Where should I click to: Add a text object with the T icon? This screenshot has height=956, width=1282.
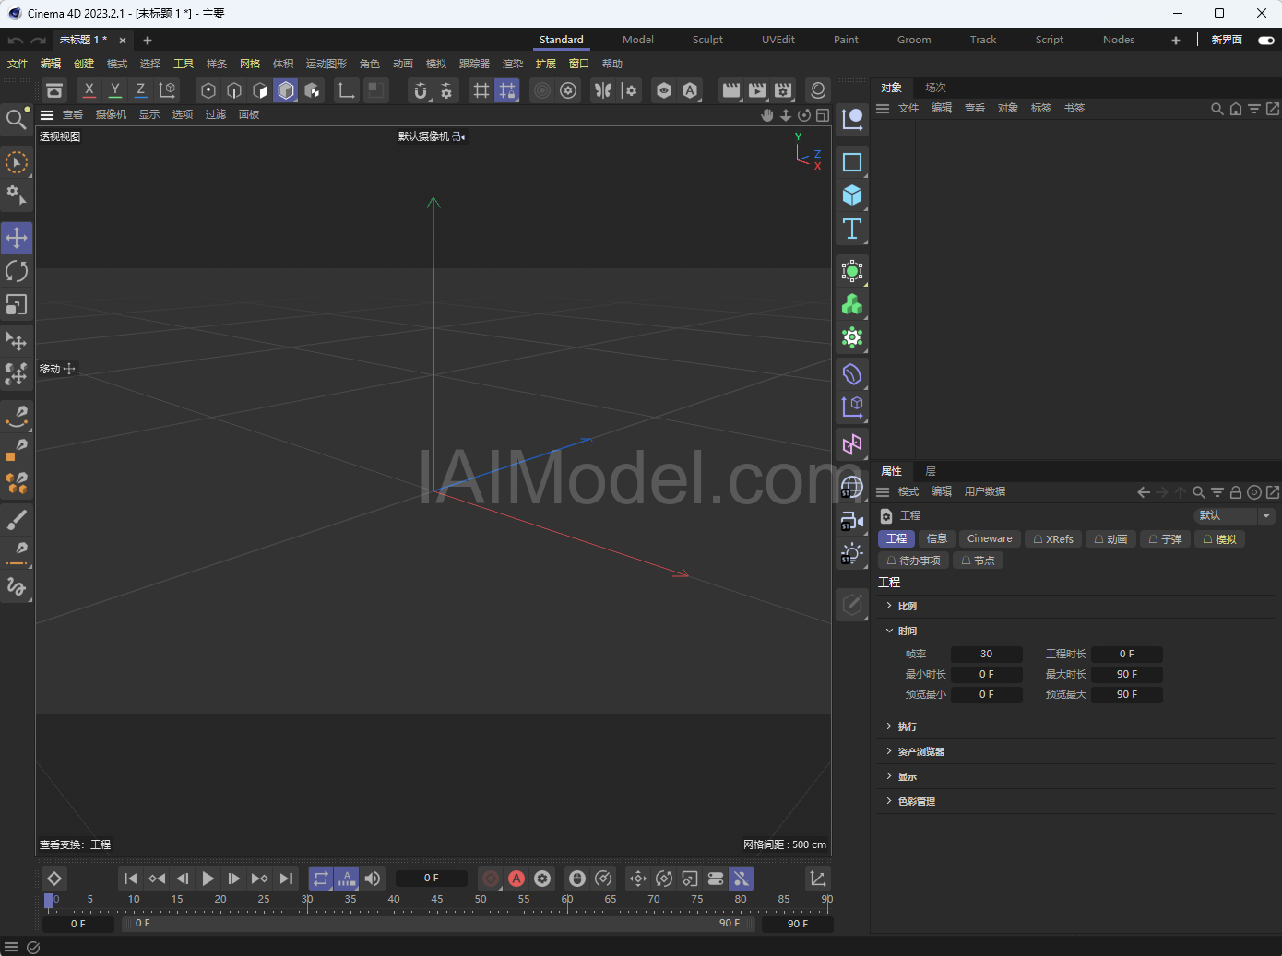[852, 229]
